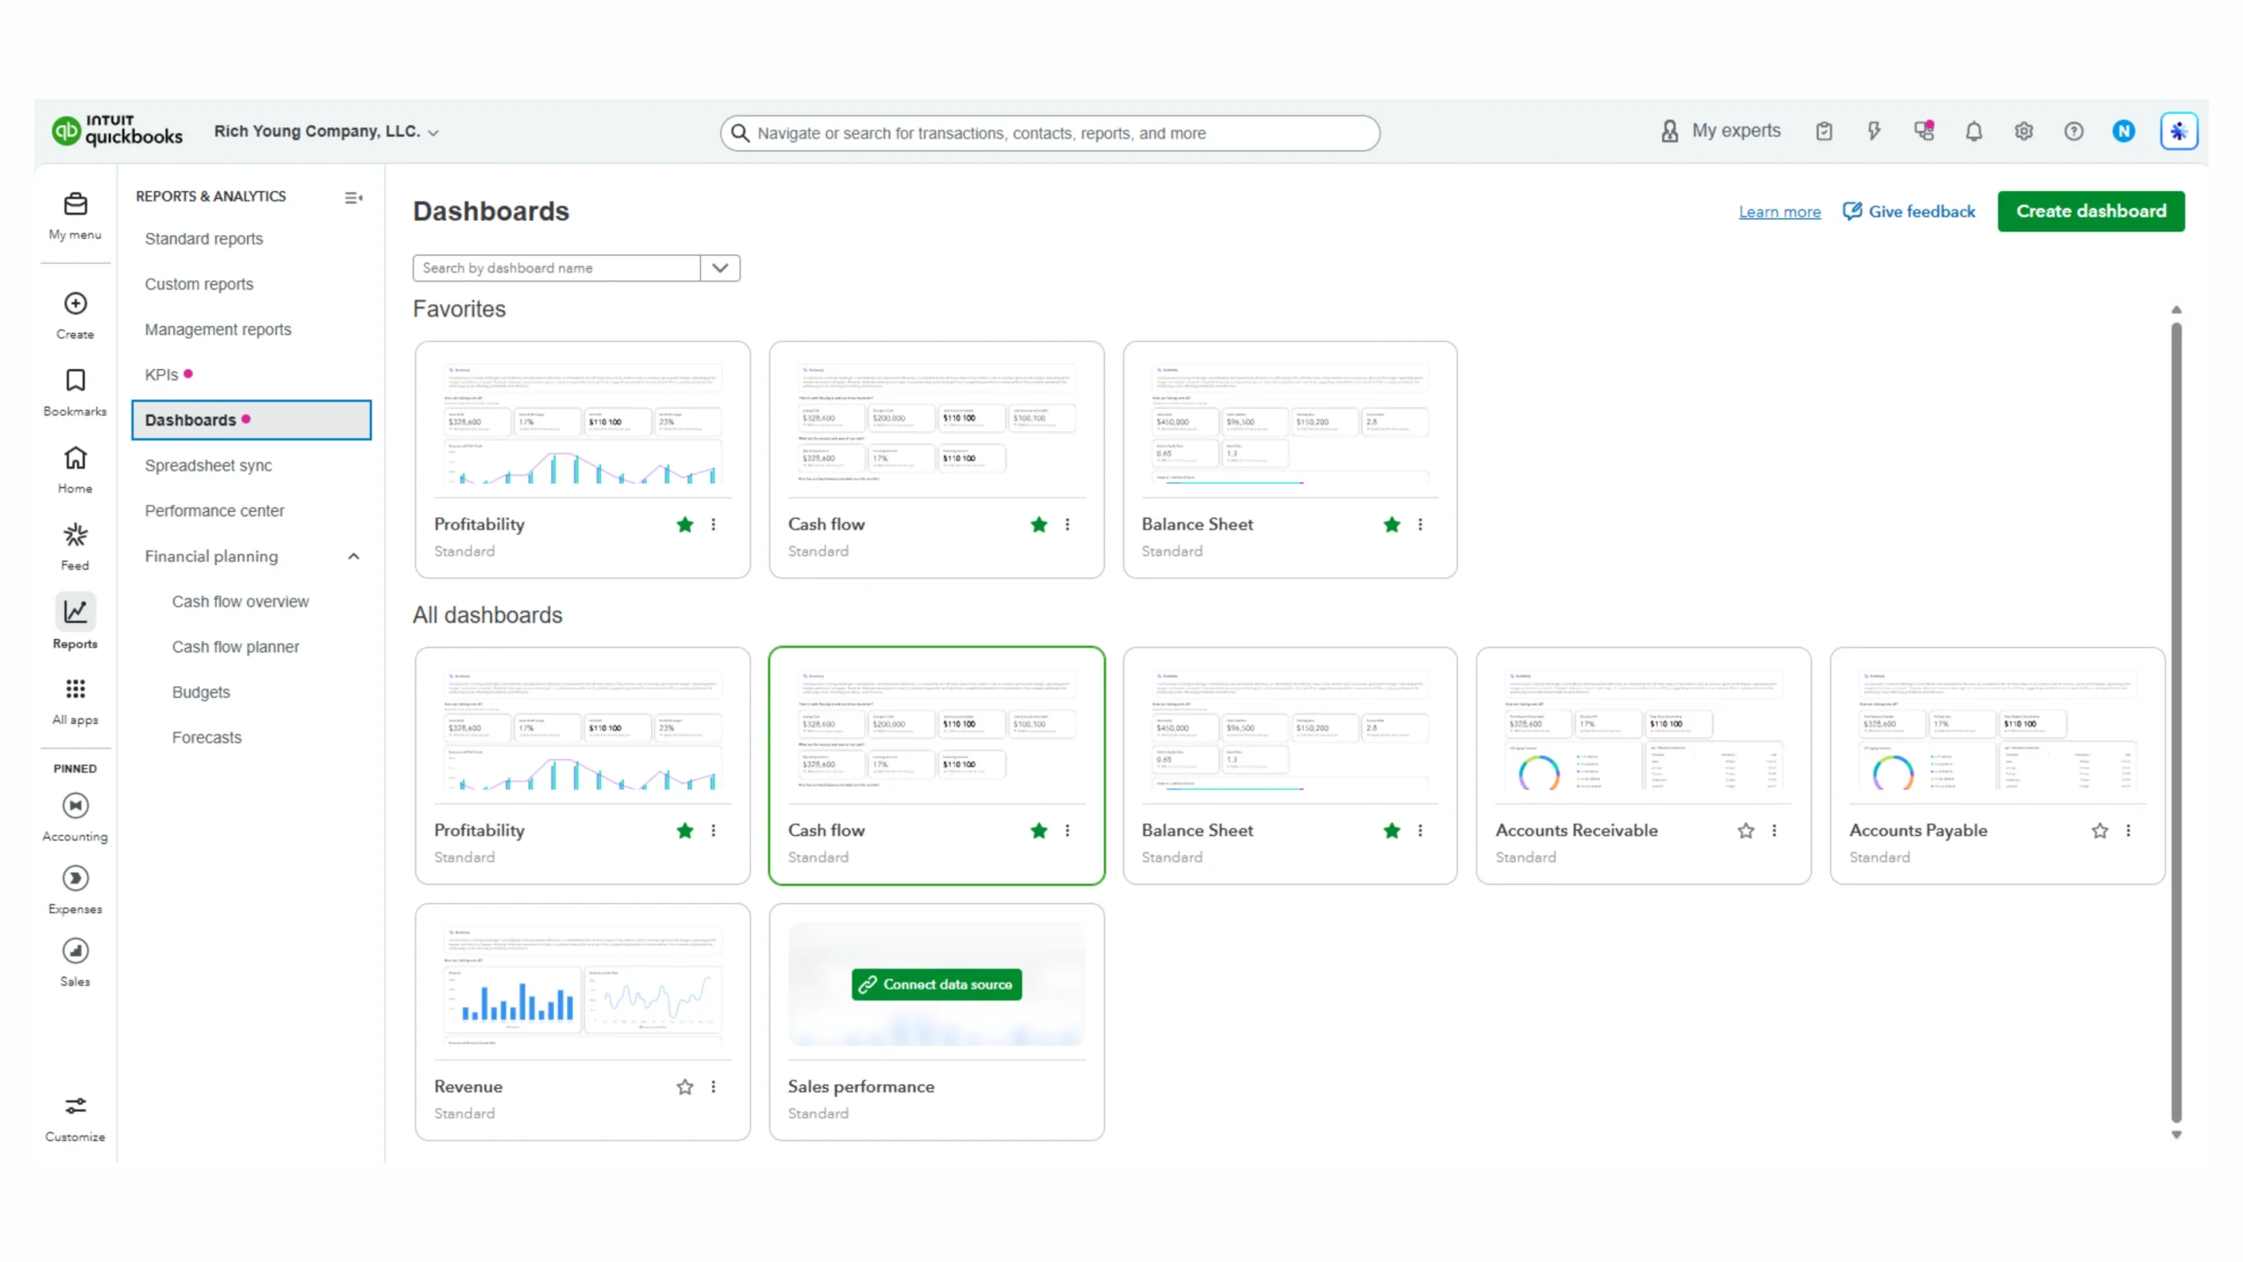Unfavorite Balance Sheet in All dashboards
Image resolution: width=2243 pixels, height=1262 pixels.
pyautogui.click(x=1391, y=831)
